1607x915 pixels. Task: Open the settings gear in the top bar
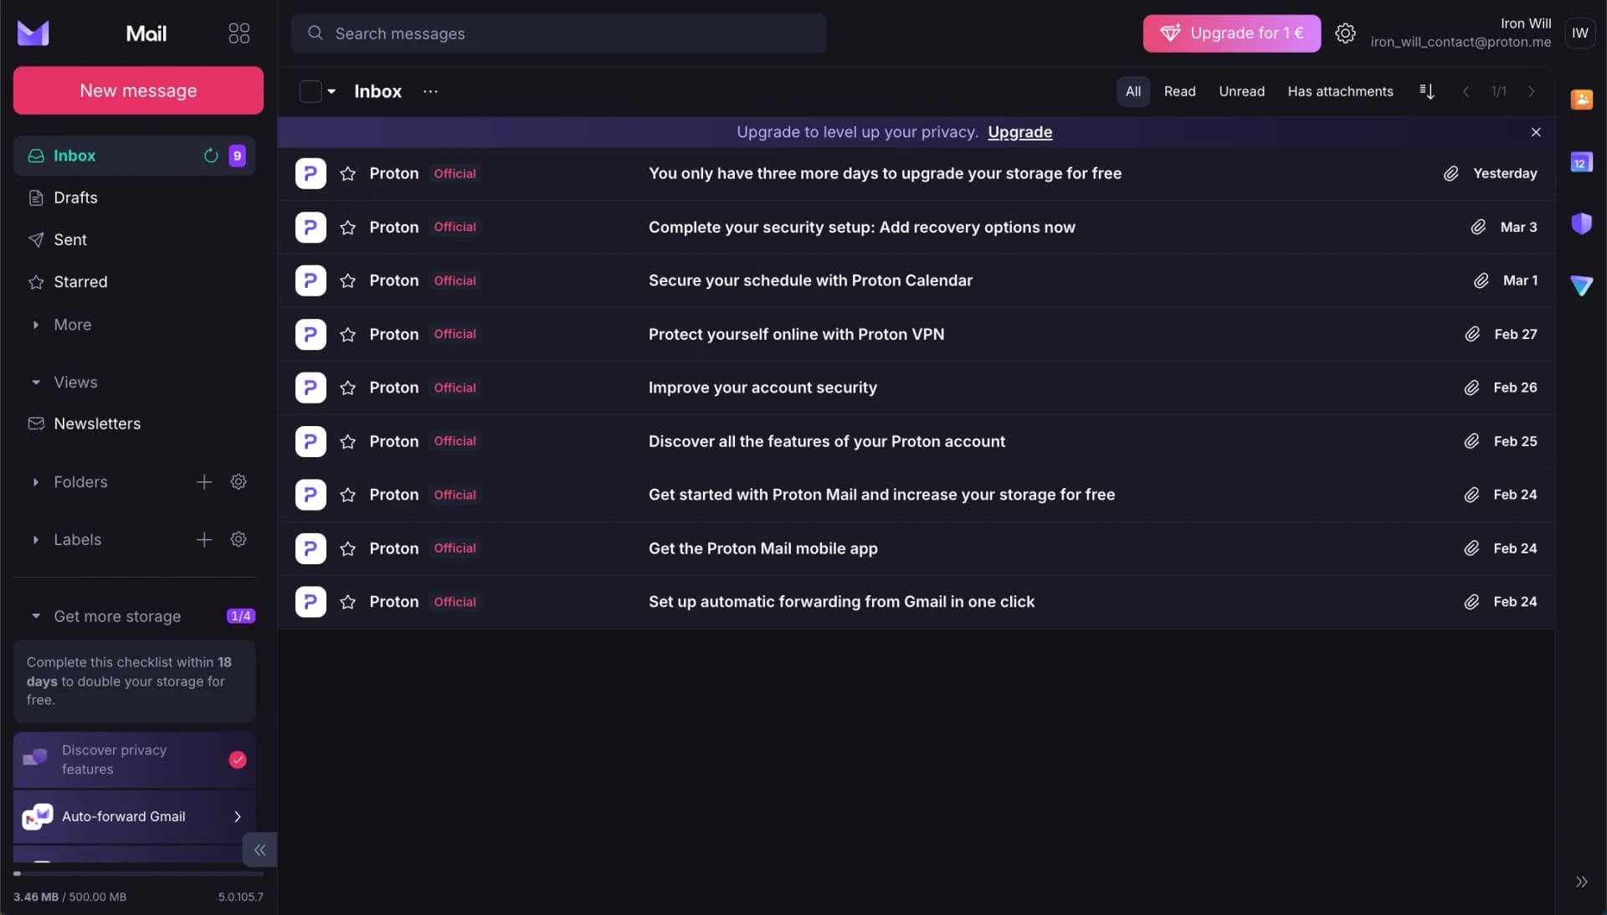click(1345, 33)
